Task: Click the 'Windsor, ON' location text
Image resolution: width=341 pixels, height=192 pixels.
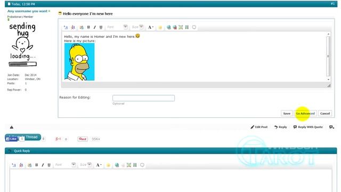Action: 33,79
